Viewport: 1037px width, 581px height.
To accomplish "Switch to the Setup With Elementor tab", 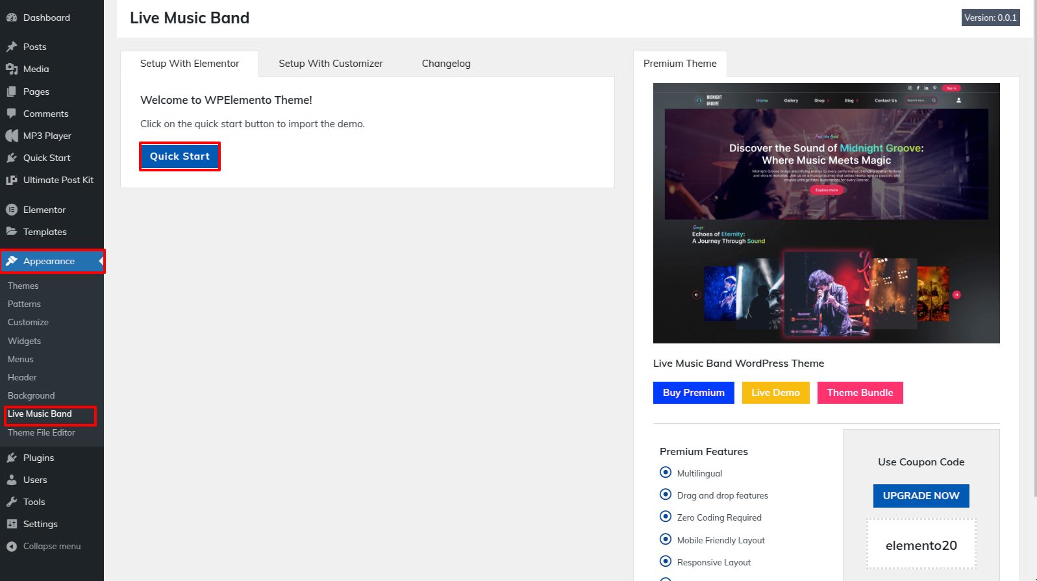I will 190,64.
